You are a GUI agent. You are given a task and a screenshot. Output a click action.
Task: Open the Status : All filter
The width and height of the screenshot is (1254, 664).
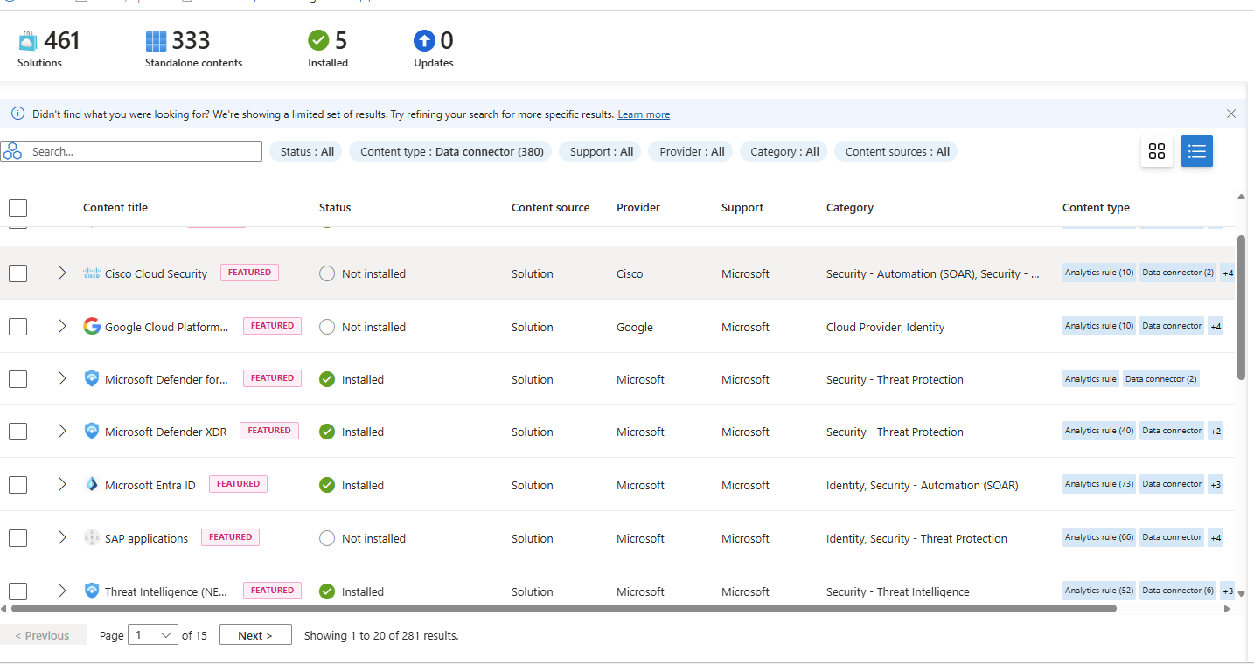[307, 151]
